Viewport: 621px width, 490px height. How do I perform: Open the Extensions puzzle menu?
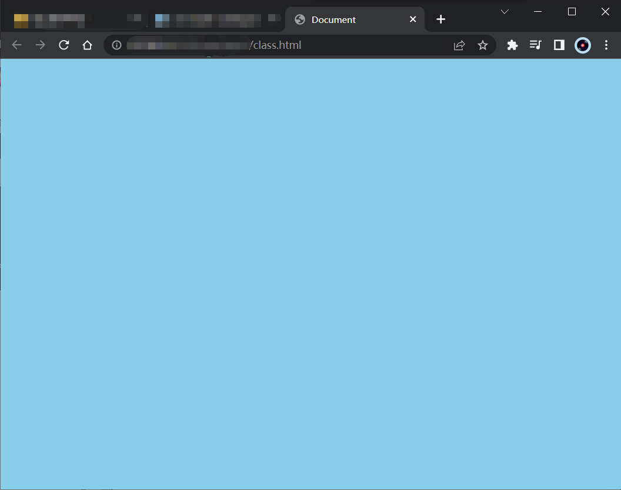tap(512, 45)
